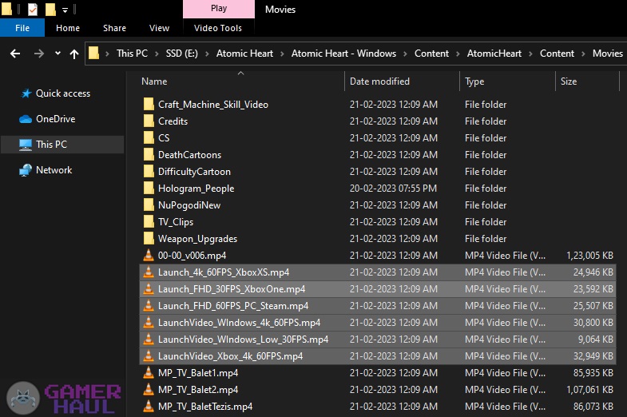Click the Forward navigation arrow
Viewport: 627px width, 417px height.
click(39, 54)
